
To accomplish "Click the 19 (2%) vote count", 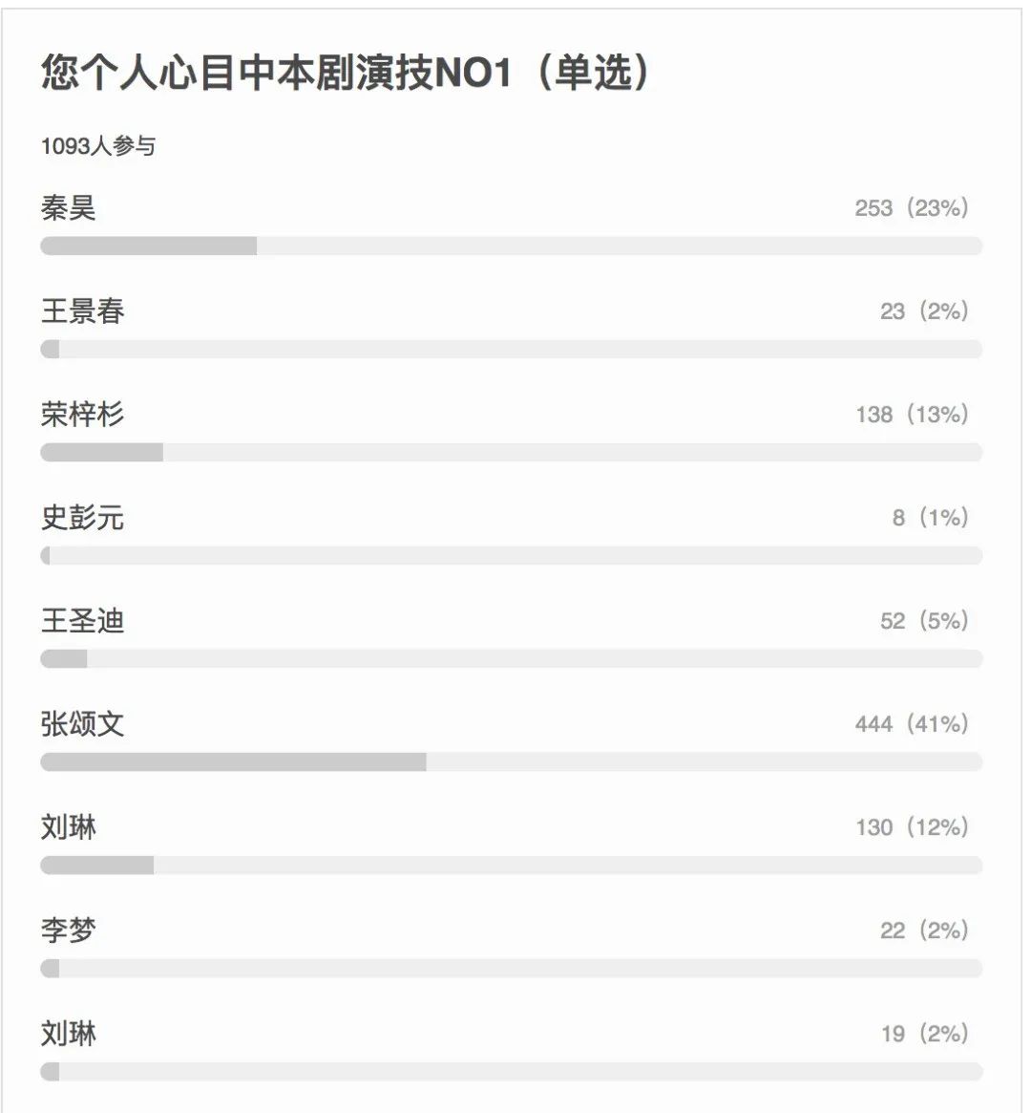I will click(924, 1034).
